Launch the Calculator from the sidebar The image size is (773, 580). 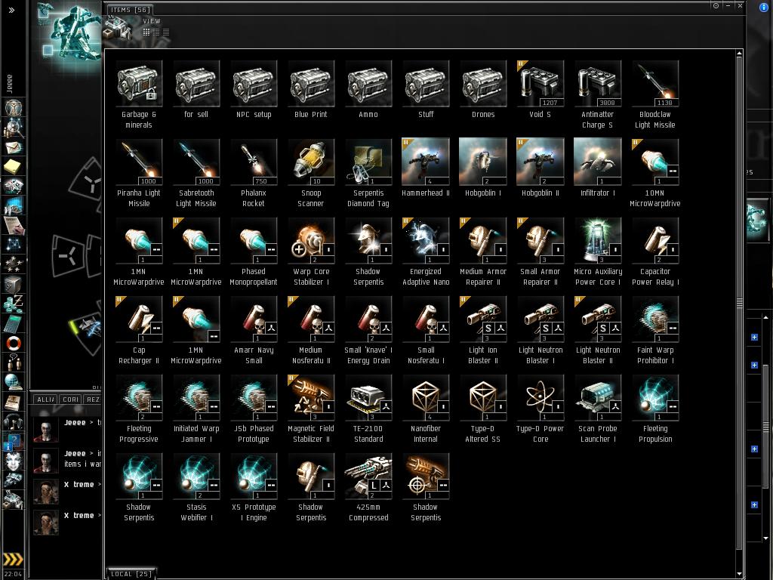(14, 323)
